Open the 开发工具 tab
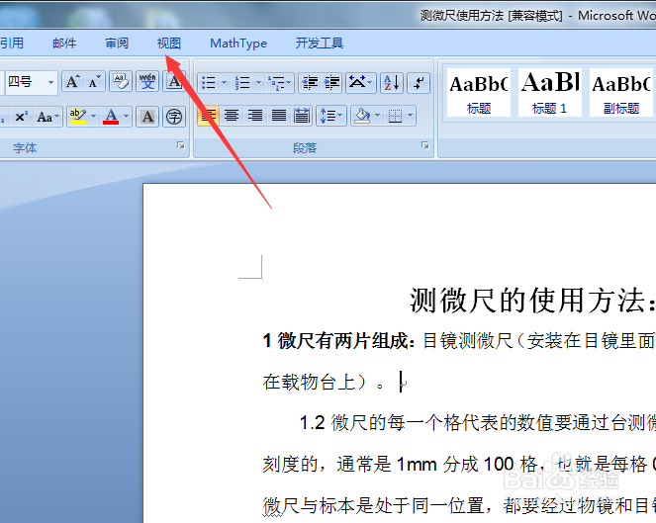 pos(320,44)
